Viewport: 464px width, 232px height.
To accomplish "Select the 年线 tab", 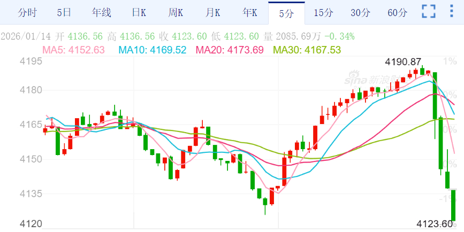I will 101,13.
